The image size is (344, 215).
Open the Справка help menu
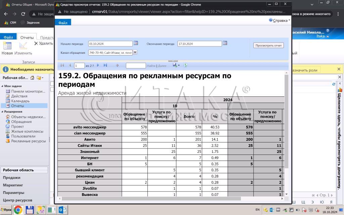tap(279, 20)
